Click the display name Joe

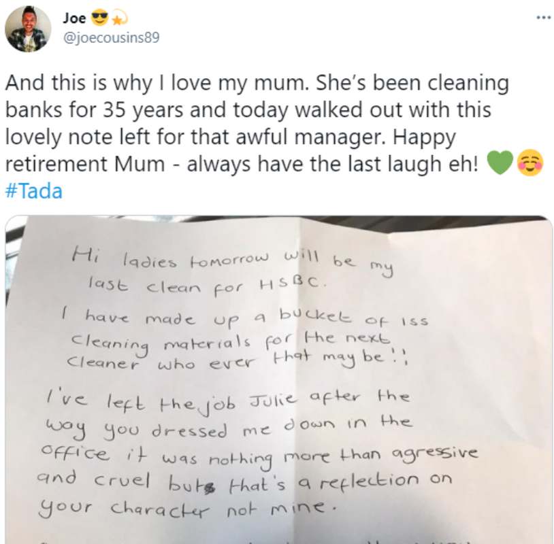(75, 18)
